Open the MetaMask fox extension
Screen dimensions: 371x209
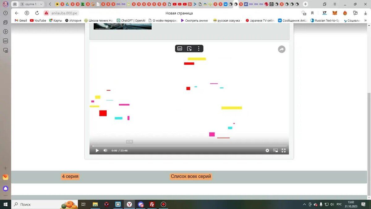335,13
